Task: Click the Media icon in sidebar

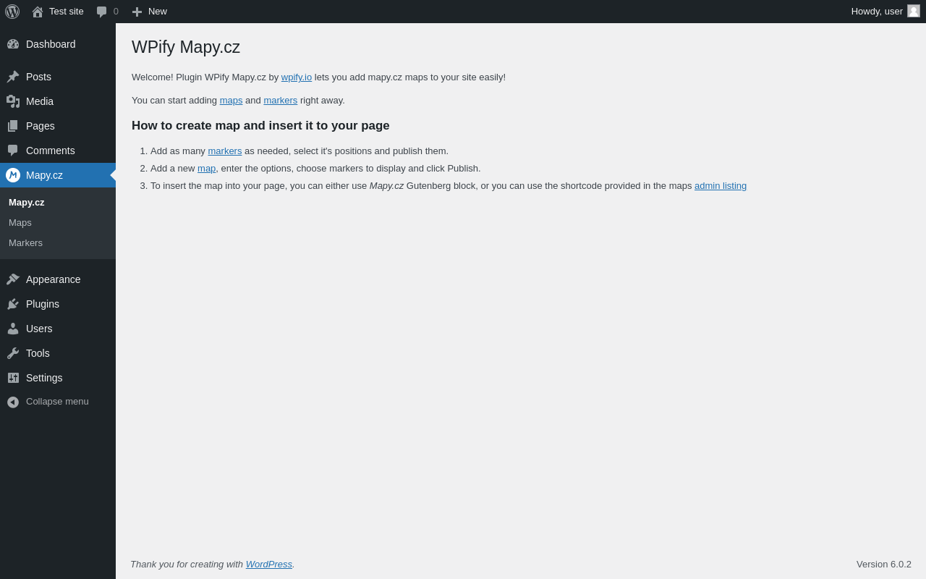Action: point(13,101)
